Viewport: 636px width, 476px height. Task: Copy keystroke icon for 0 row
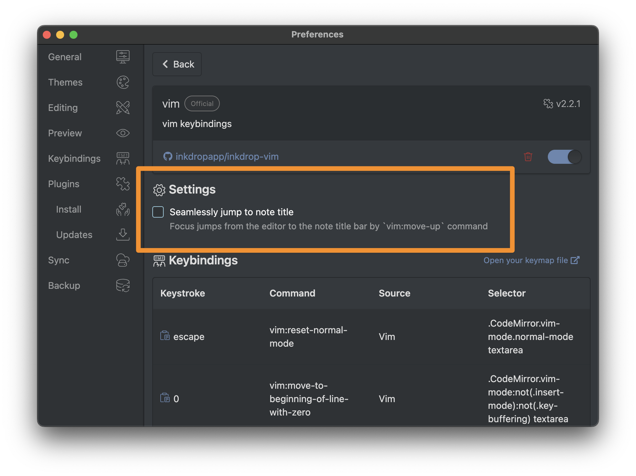[165, 398]
